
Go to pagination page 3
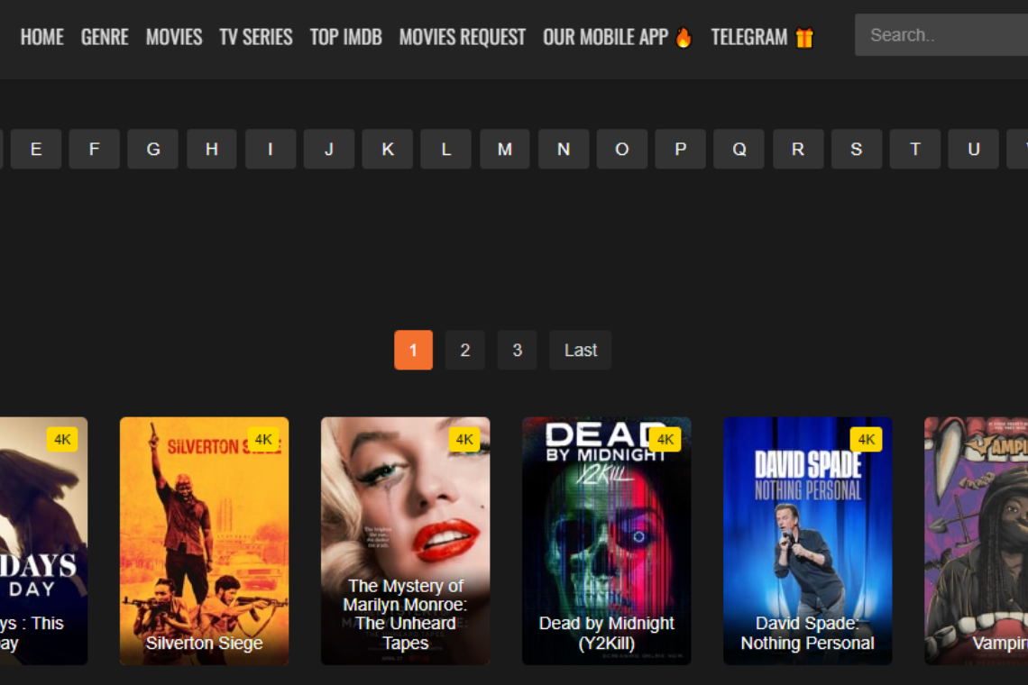pos(518,350)
